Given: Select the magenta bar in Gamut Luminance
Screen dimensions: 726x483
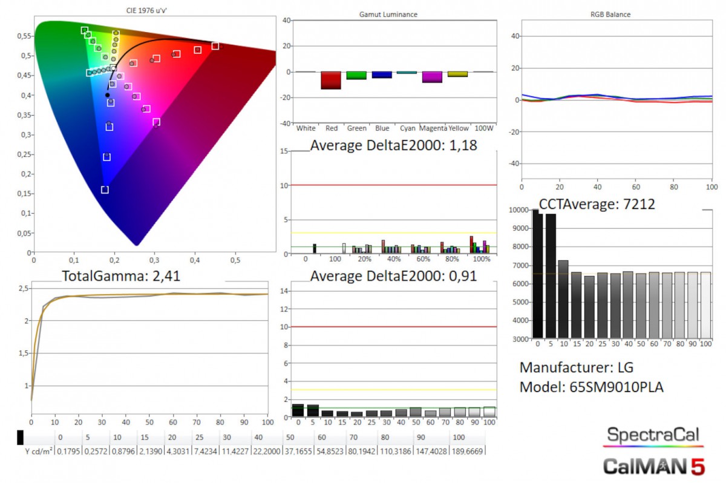Looking at the screenshot, I should (x=431, y=77).
